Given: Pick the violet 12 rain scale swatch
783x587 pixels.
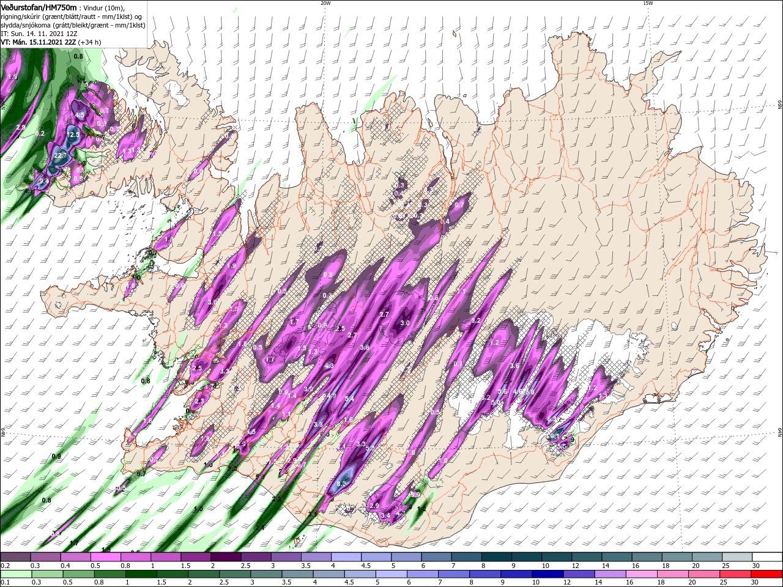Looking at the screenshot, I should pyautogui.click(x=579, y=574).
